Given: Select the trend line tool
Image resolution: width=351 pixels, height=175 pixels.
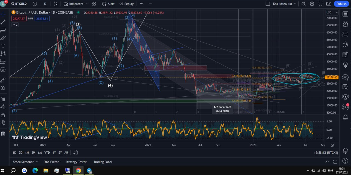Looking at the screenshot, I should coord(3,22).
